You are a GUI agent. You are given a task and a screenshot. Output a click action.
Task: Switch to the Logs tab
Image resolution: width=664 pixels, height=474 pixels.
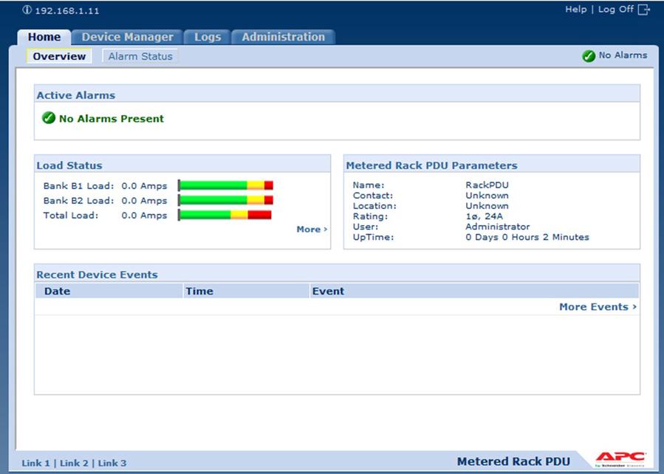(x=208, y=37)
